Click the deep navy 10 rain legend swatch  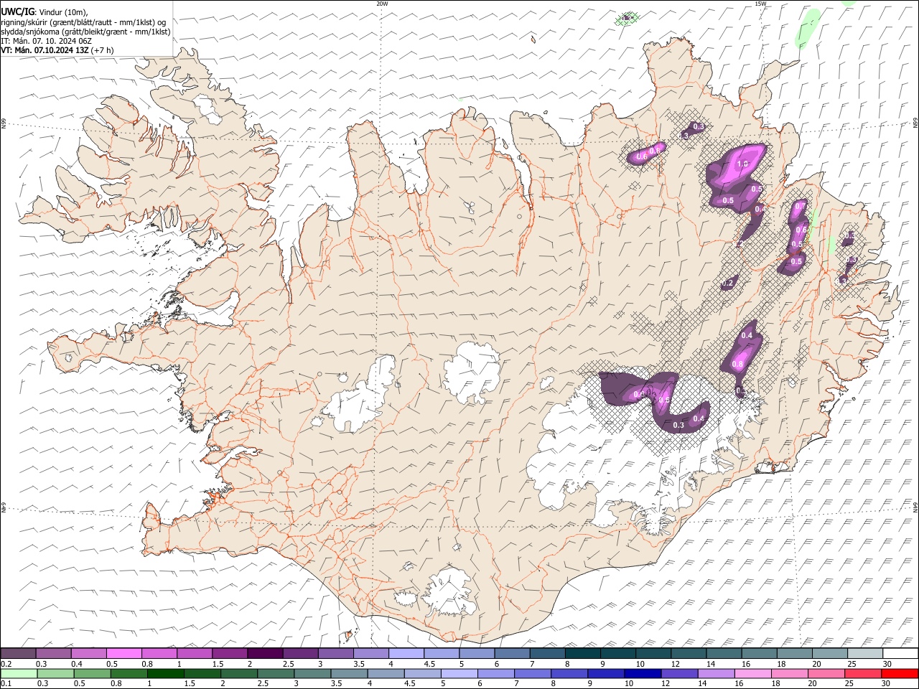coord(643,673)
